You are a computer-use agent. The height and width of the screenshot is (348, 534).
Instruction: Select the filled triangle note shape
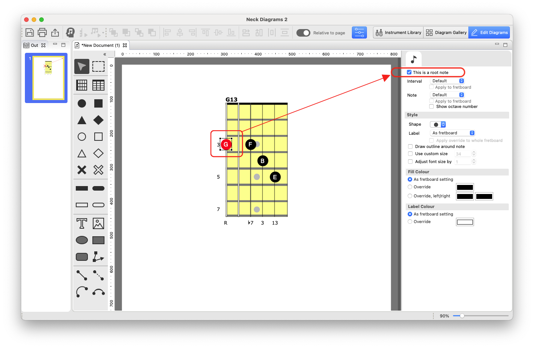pyautogui.click(x=81, y=120)
